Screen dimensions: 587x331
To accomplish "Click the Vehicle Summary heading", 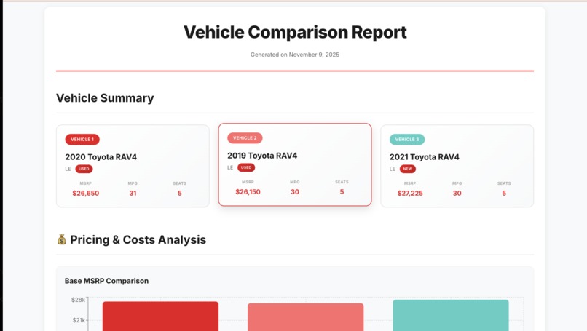I will 105,98.
